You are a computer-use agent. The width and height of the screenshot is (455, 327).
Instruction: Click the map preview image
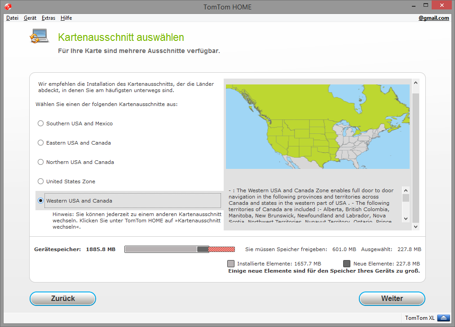(x=317, y=127)
